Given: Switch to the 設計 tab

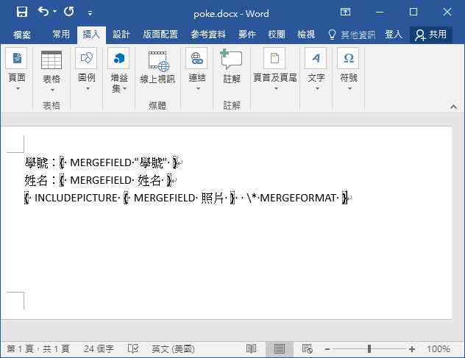Looking at the screenshot, I should tap(121, 35).
